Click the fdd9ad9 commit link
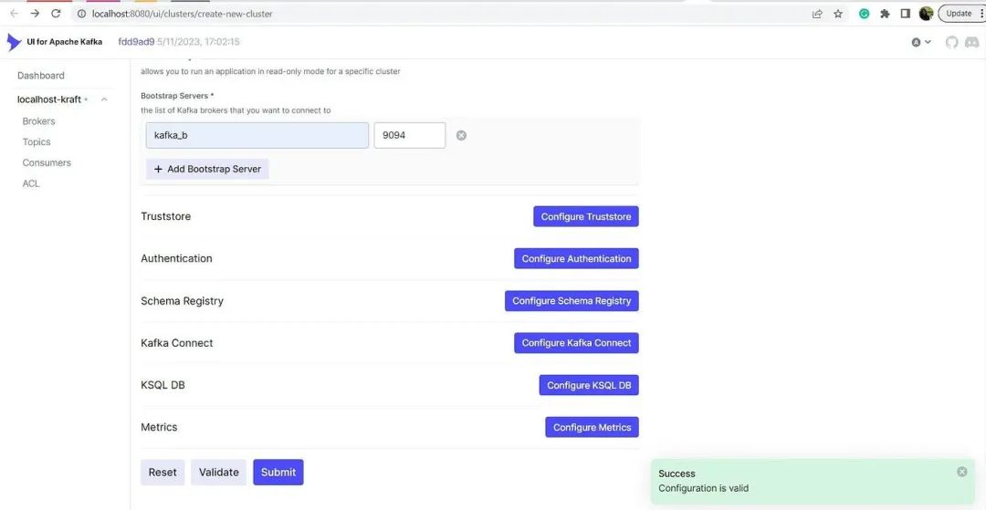 tap(136, 42)
